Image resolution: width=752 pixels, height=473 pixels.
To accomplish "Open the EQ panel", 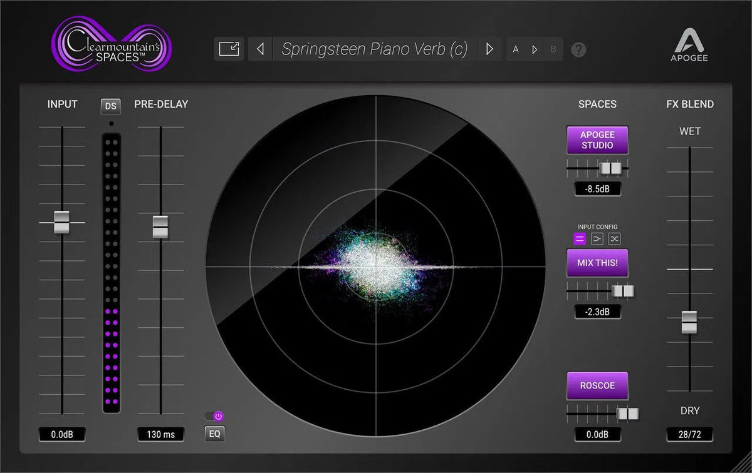I will (x=214, y=433).
